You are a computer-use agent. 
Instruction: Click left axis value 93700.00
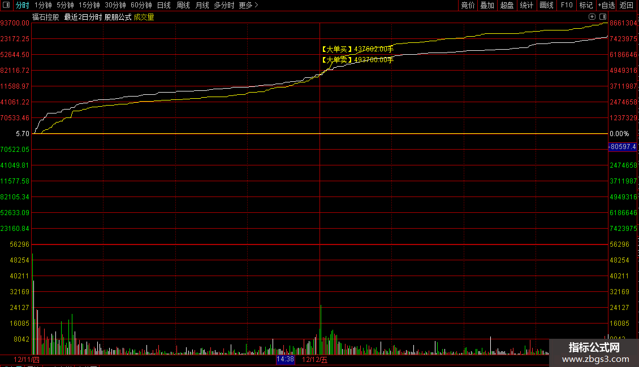coord(15,23)
